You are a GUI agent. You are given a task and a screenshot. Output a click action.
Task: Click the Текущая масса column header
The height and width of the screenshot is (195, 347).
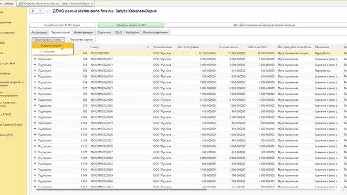click(232, 47)
